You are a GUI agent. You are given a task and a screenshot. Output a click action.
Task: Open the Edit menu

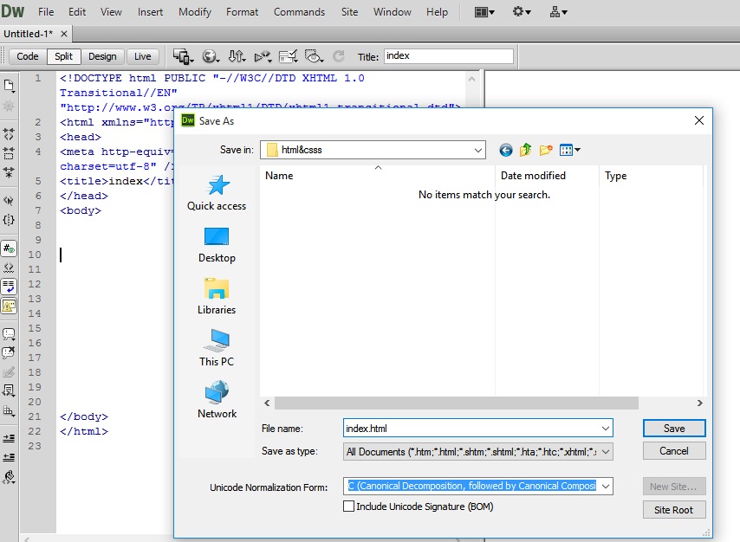[77, 12]
